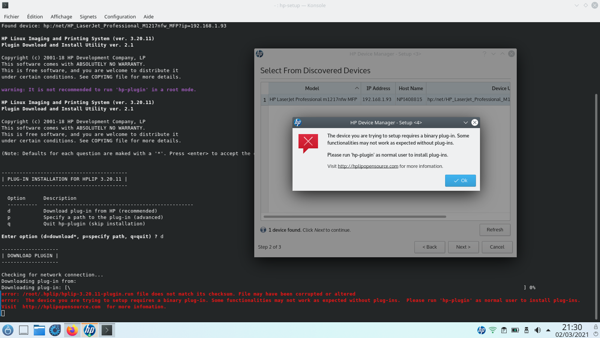Close the HP Device Manager Setup <4> dialog
Screen dimensions: 600x338
point(474,122)
